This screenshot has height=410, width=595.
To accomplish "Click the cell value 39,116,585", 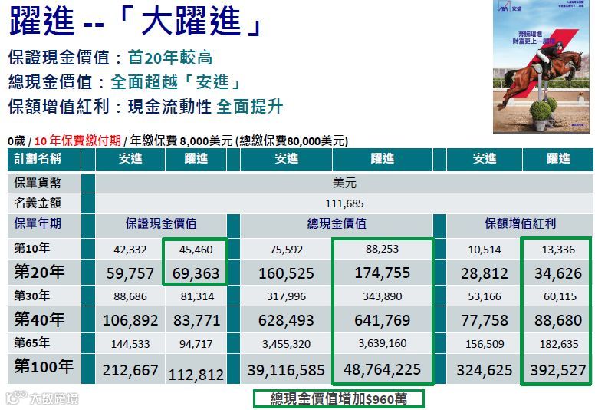I will pyautogui.click(x=286, y=370).
